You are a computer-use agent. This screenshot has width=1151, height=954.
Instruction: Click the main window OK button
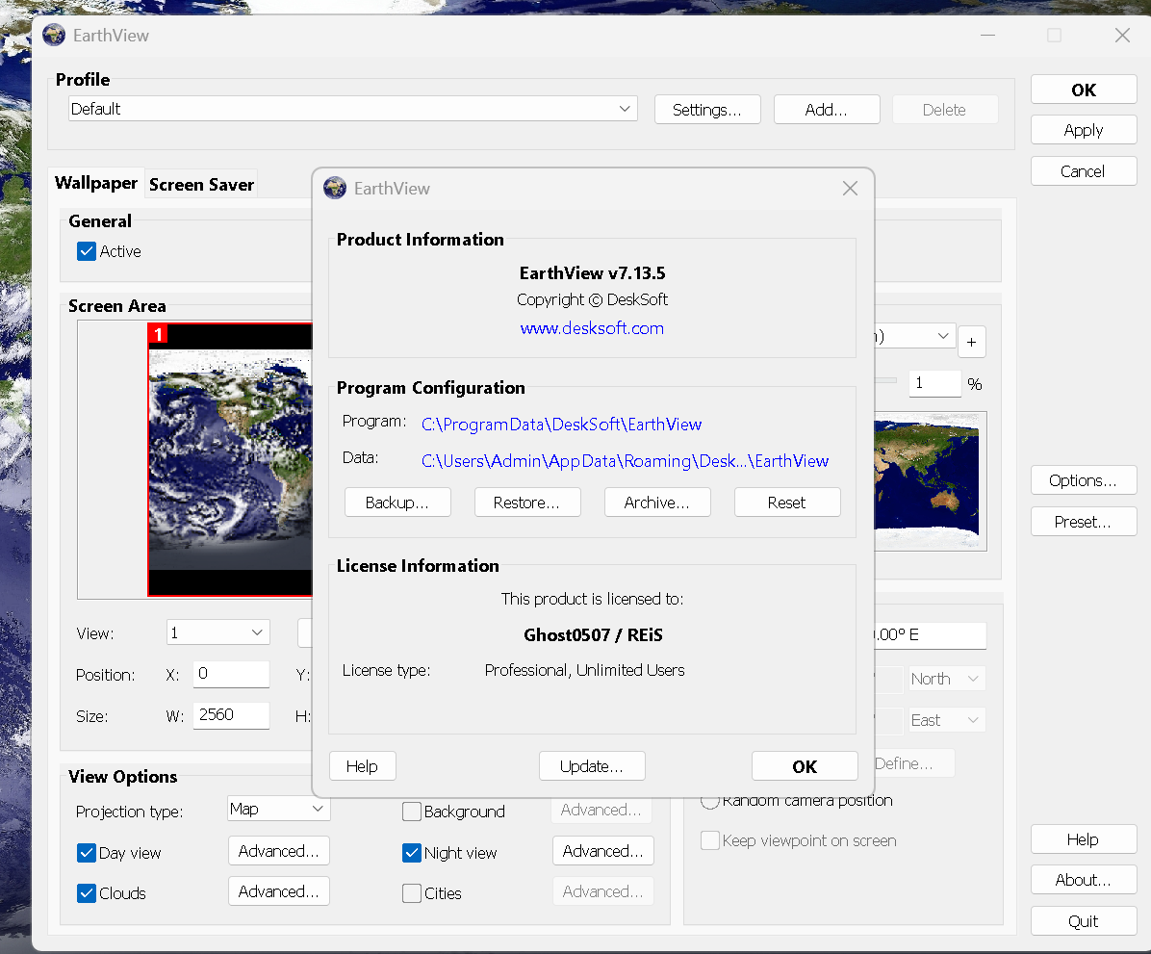coord(1084,90)
